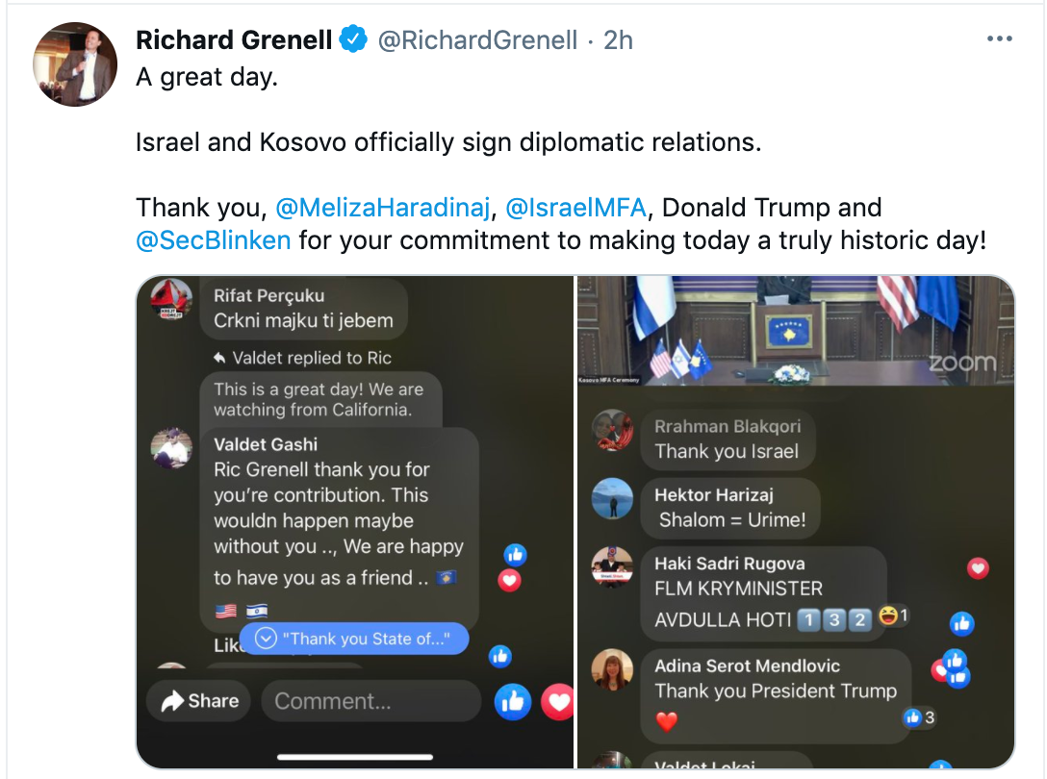Open the Zoom ceremony video image

coord(795,332)
